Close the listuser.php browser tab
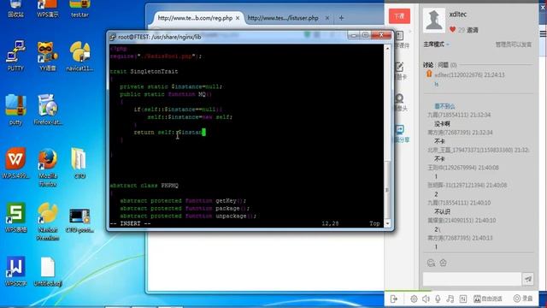Screen dimensions: 547x308 pos(326,18)
